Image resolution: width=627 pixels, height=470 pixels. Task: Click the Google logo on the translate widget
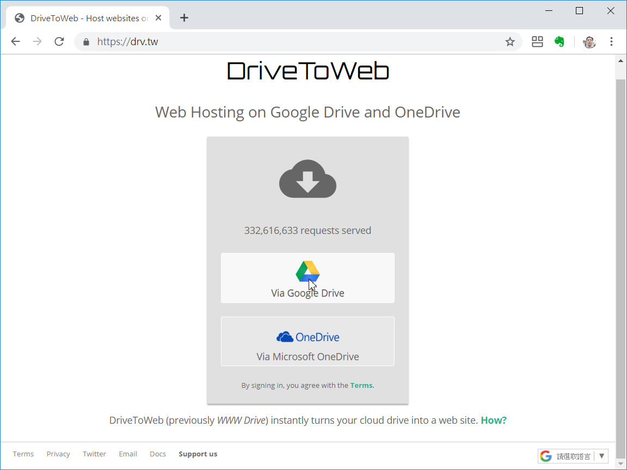click(545, 456)
